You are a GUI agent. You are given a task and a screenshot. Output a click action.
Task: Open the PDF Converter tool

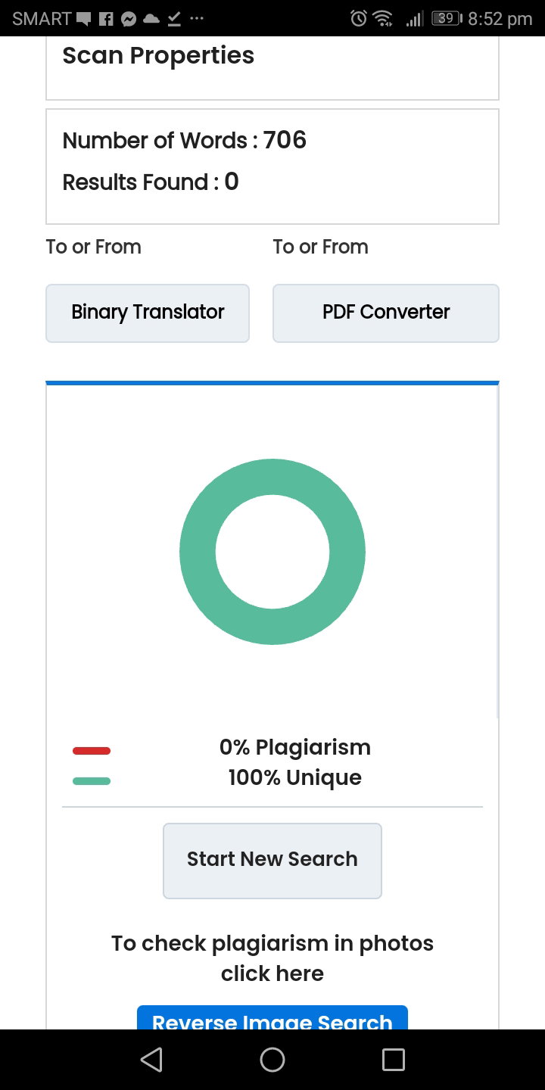click(386, 313)
